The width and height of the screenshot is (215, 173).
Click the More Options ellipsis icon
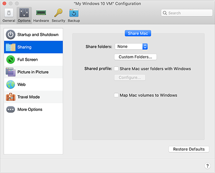[x=11, y=110]
